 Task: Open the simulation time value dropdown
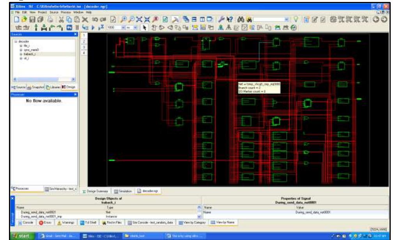pos(124,28)
